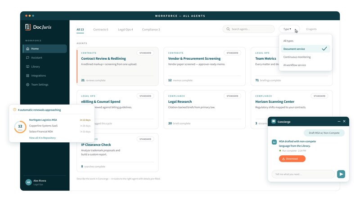Open the Team Settings gear icon
Screen dimensions: 360x202
27,84
